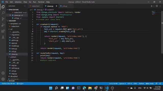Open the Teams Chat taskbar icon
This screenshot has width=163, height=91.
point(73,88)
